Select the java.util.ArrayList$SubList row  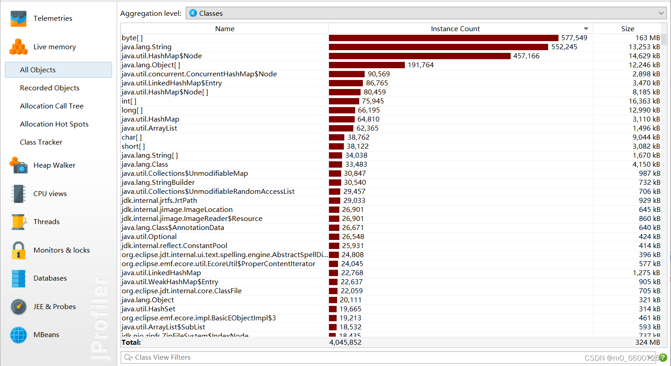click(x=391, y=327)
